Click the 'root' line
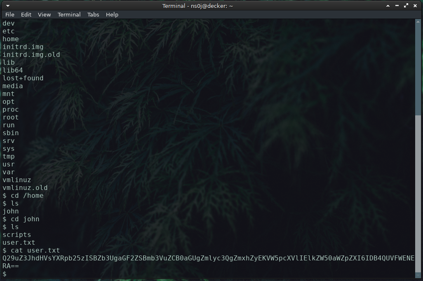Screen dimensions: 423x281 (11, 117)
